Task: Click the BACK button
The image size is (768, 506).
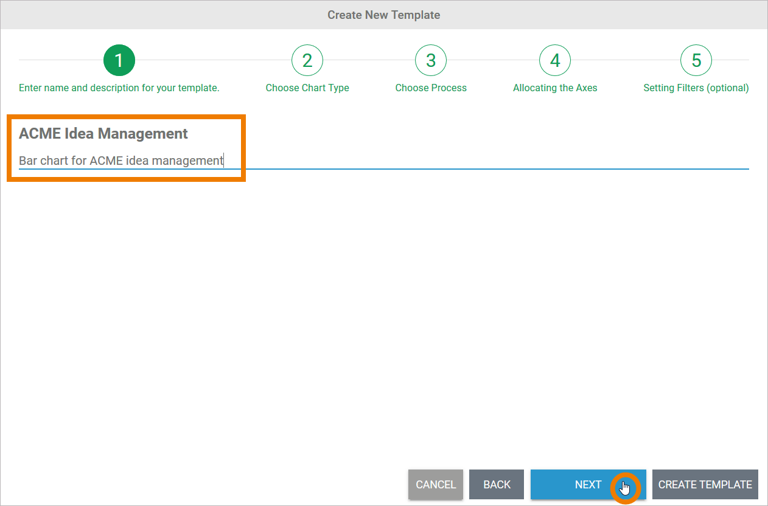Action: (x=497, y=485)
